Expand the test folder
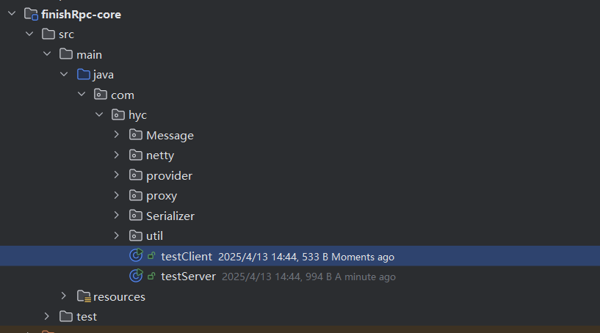600x333 pixels. [46, 316]
